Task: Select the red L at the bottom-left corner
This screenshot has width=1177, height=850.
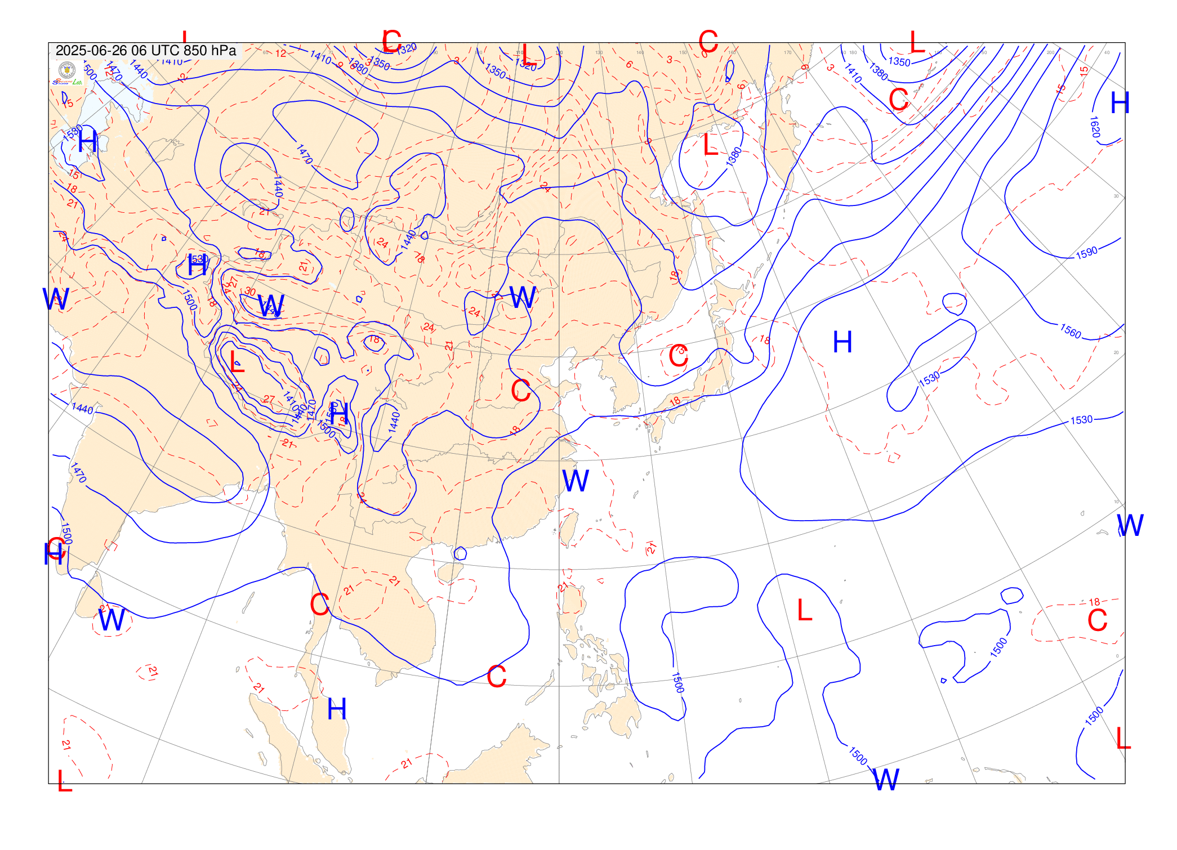Action: [65, 781]
